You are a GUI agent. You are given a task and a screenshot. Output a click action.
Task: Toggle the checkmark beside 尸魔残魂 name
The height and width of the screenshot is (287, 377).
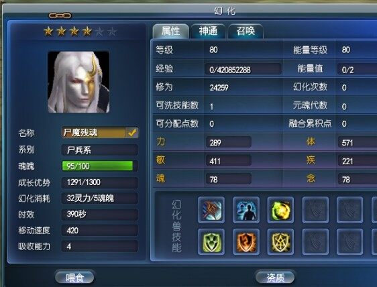pos(132,133)
